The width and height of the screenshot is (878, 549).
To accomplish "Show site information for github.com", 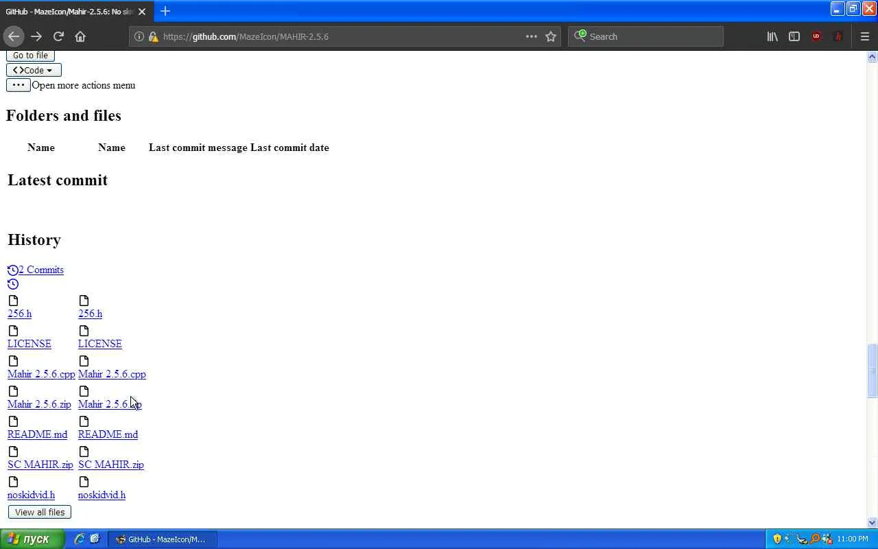I will point(139,36).
